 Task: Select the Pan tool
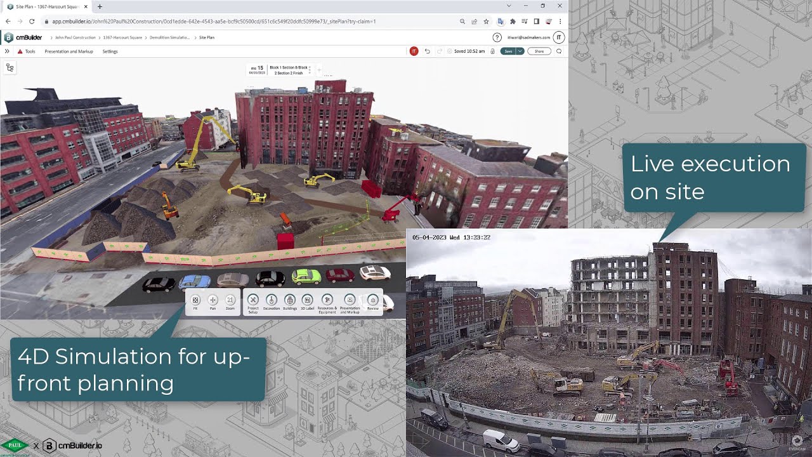pos(213,301)
